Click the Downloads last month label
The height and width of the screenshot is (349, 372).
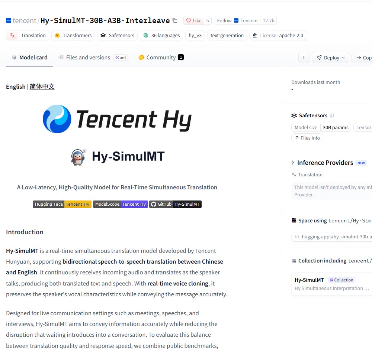click(x=315, y=82)
